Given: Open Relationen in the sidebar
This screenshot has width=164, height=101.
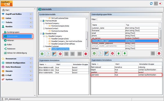Looking at the screenshot, I should pyautogui.click(x=10, y=49).
